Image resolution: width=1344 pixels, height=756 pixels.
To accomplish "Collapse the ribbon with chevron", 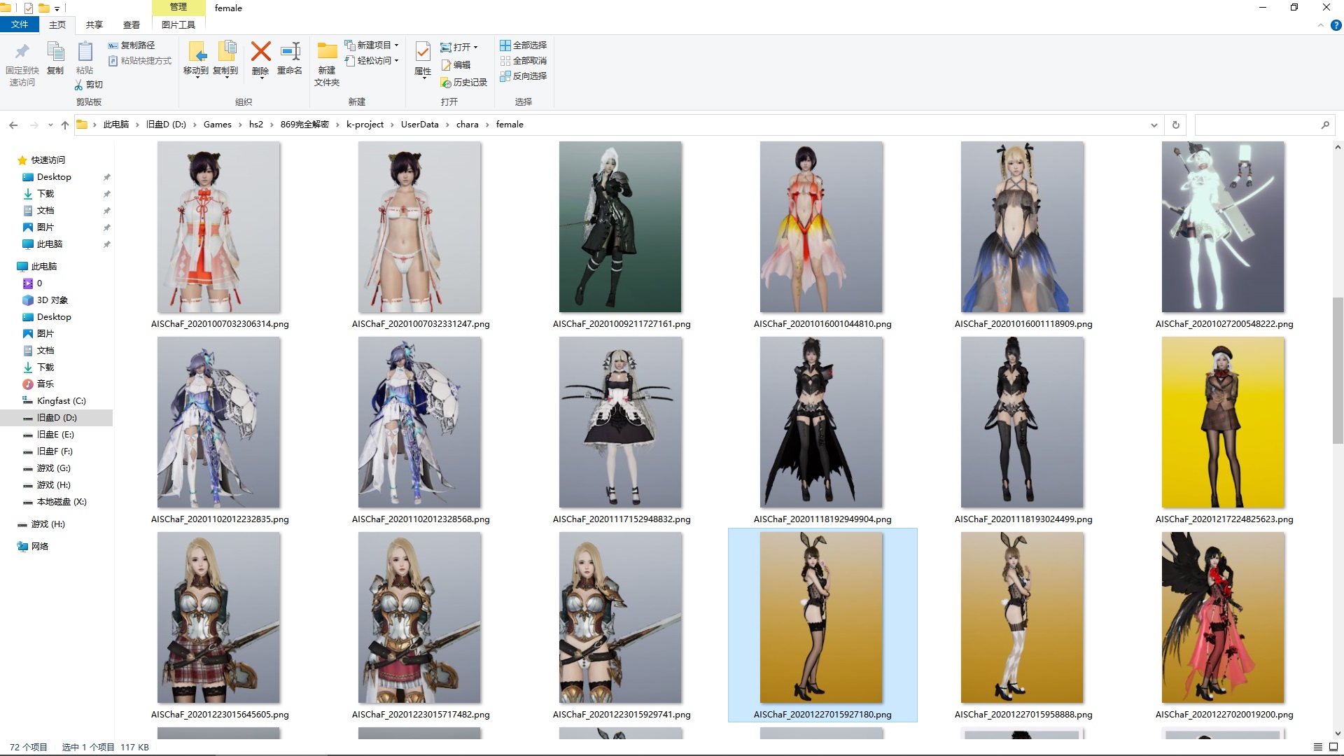I will (1321, 25).
